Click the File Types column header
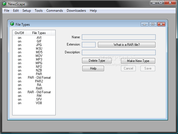The width and height of the screenshot is (178, 134). coord(39,33)
